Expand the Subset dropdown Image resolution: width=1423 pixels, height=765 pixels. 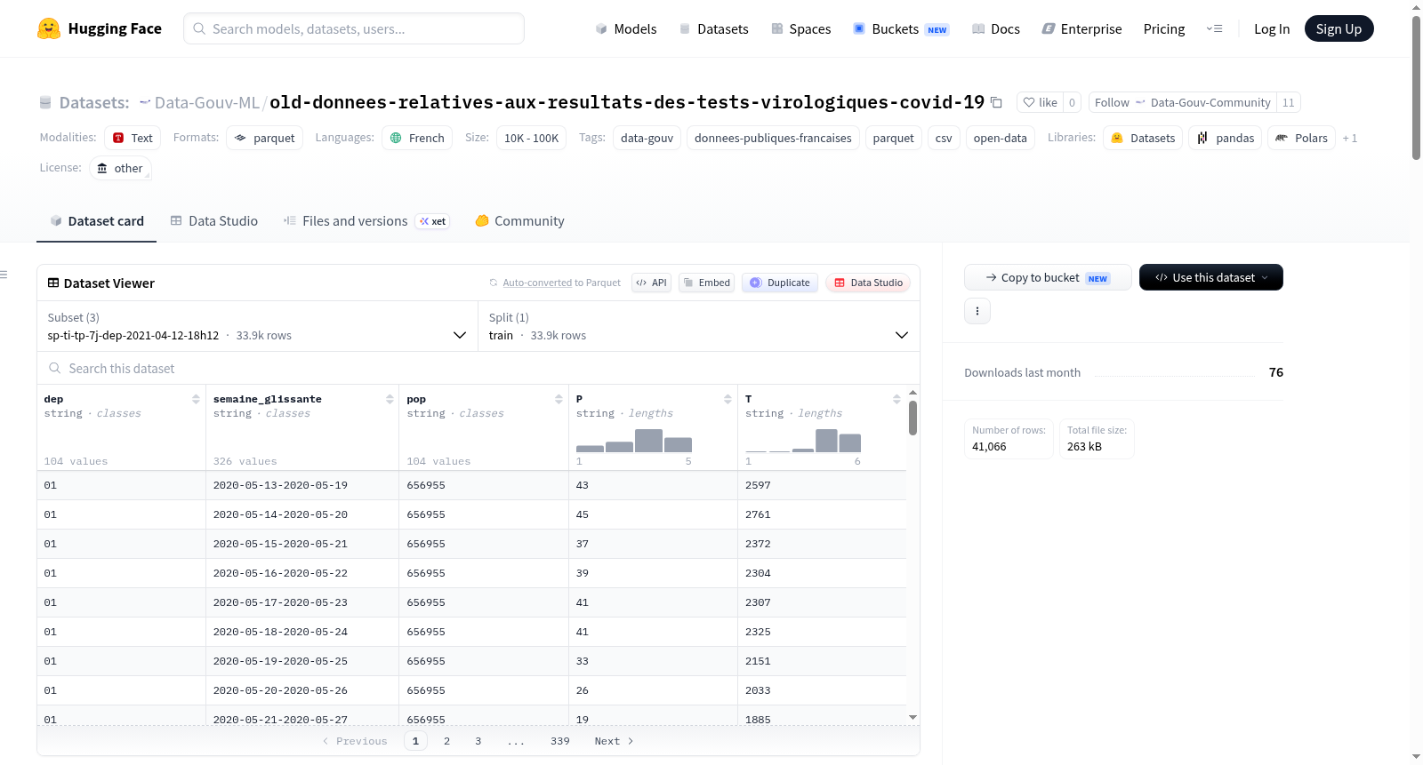257,326
